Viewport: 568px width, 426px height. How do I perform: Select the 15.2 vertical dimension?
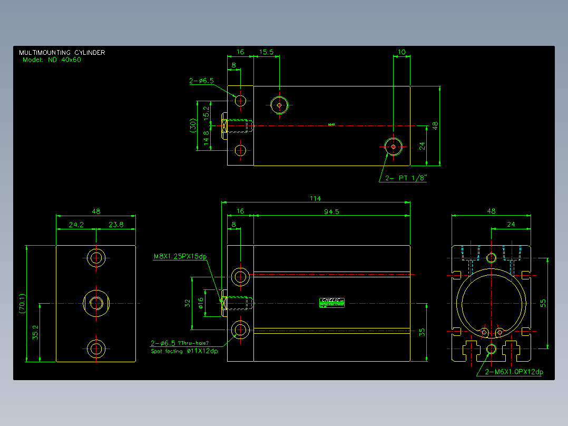click(206, 113)
